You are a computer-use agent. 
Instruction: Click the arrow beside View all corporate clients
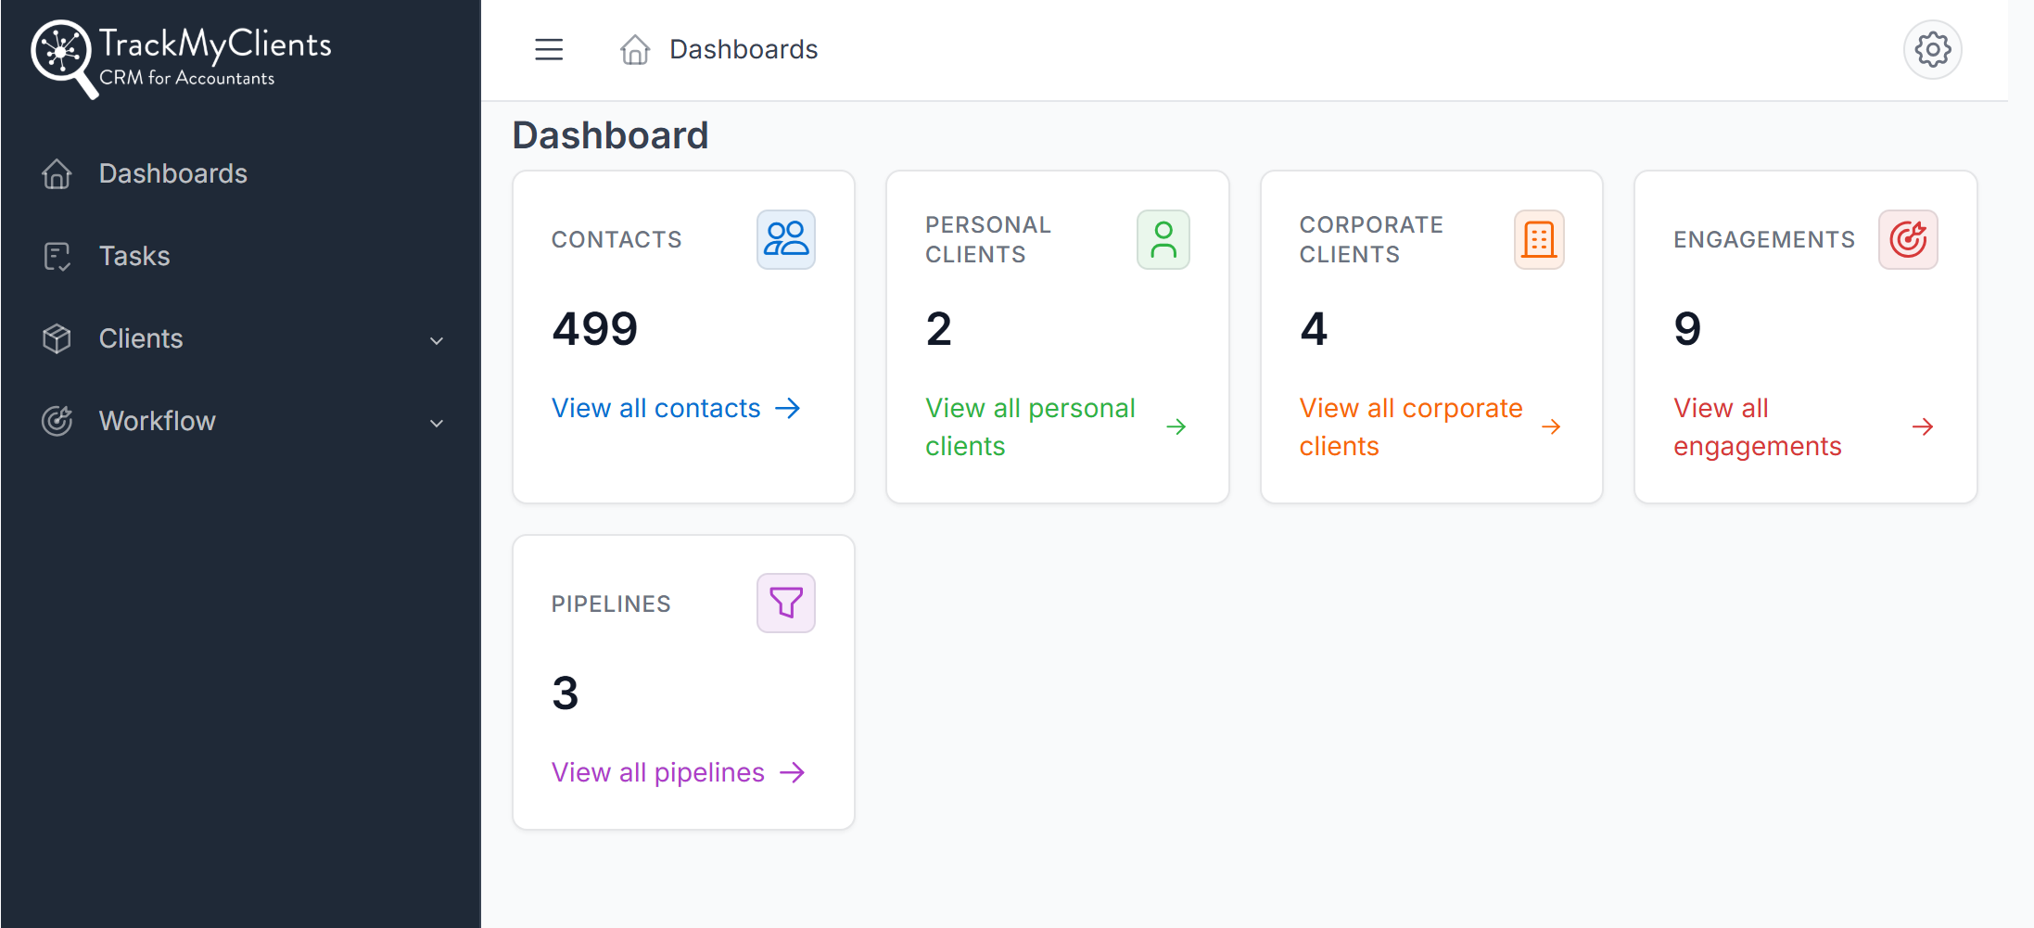pos(1551,426)
